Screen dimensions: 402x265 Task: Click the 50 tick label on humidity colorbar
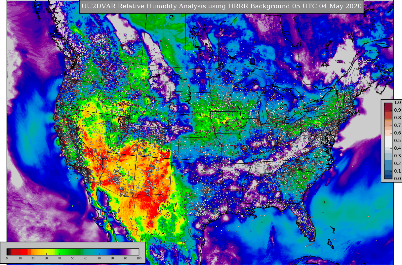[73, 258]
